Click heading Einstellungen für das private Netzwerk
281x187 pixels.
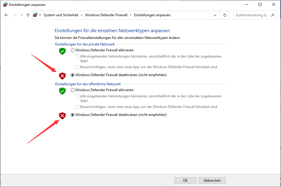(85, 44)
